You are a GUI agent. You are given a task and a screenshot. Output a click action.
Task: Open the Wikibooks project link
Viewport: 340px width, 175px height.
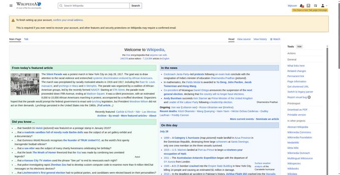tap(293, 169)
